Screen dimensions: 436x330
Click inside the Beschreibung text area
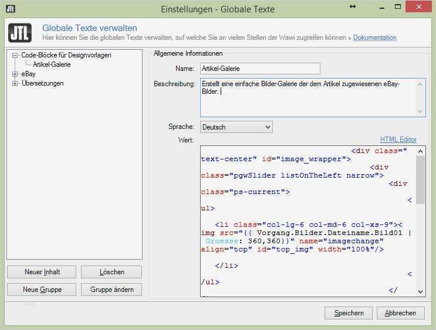coord(308,100)
